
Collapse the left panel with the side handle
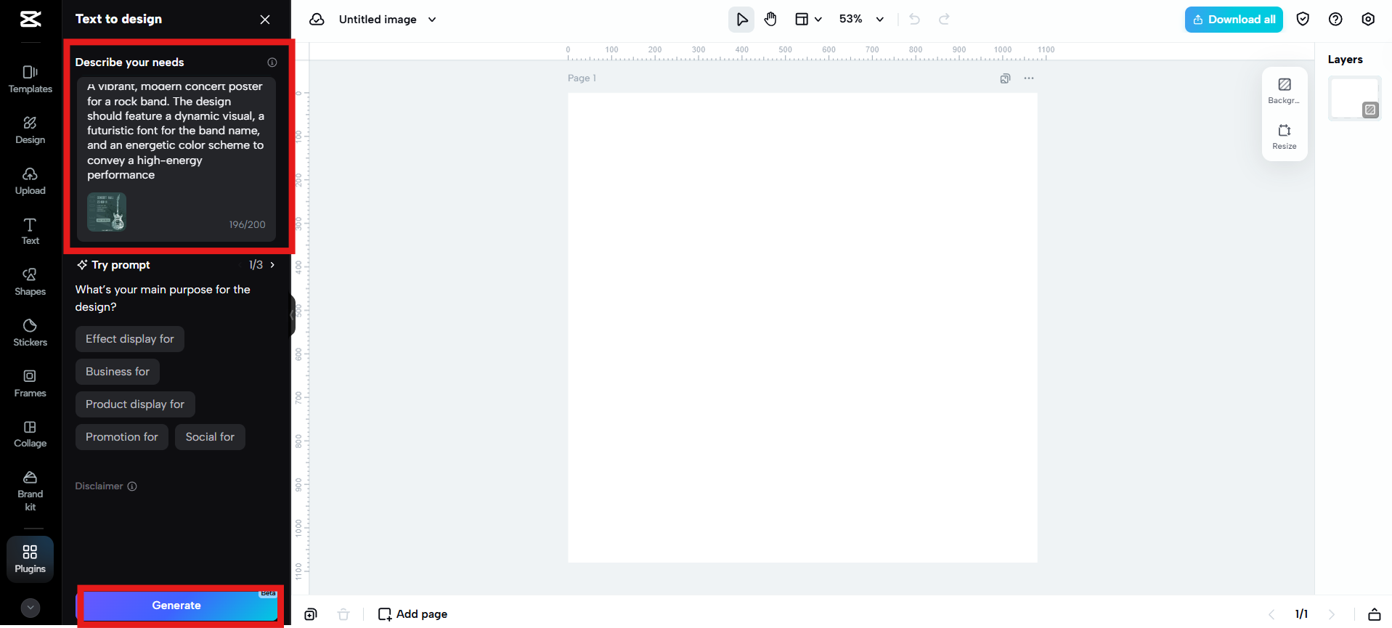[x=293, y=315]
